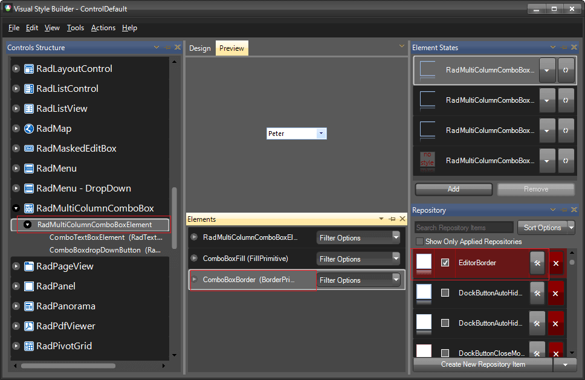Open the File menu
Image resolution: width=585 pixels, height=380 pixels.
click(x=14, y=28)
